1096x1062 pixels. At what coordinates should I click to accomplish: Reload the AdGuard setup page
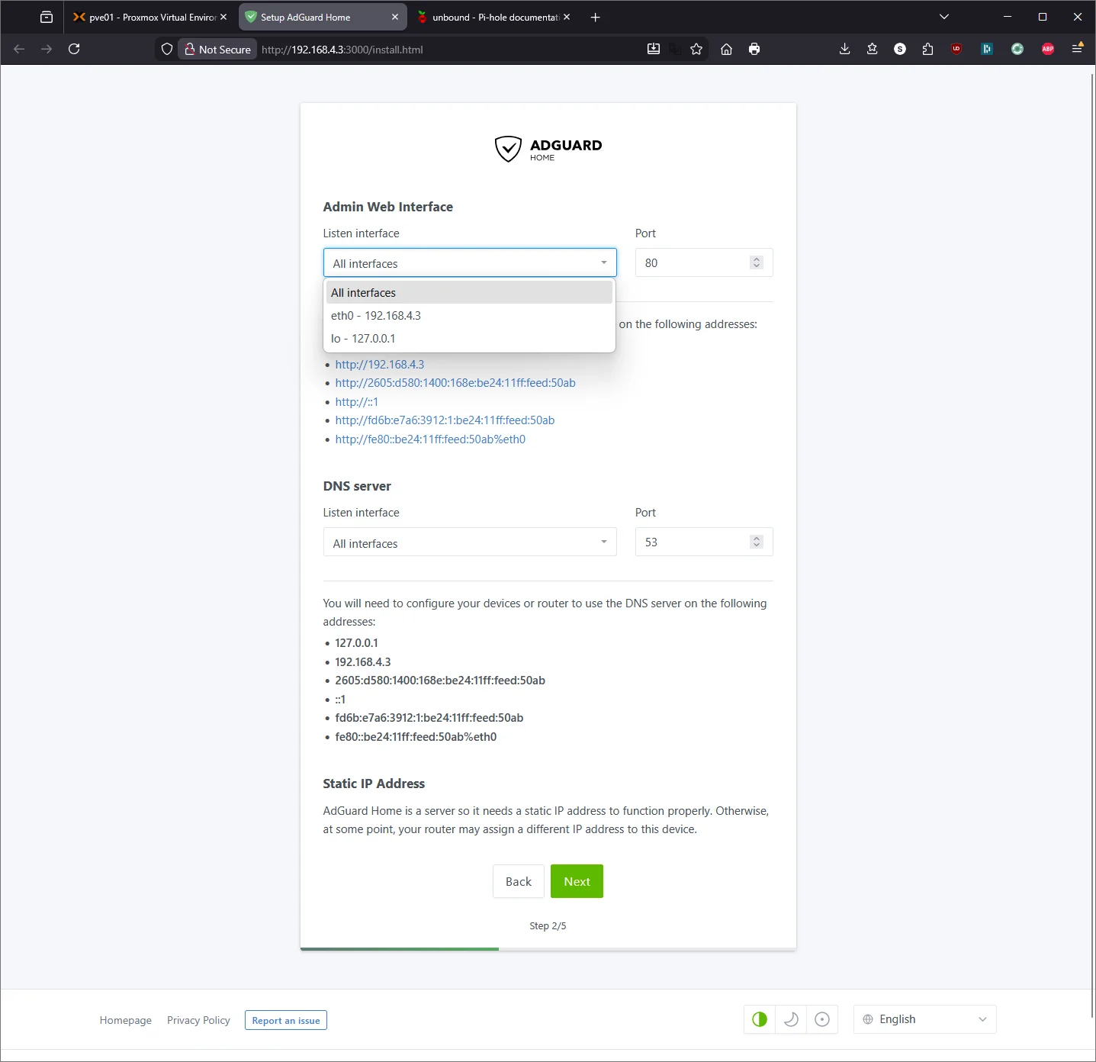pyautogui.click(x=74, y=48)
